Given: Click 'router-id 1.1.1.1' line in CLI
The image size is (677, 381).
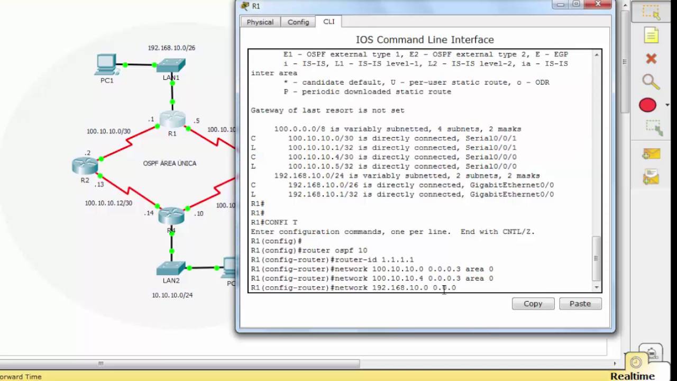Looking at the screenshot, I should (332, 260).
